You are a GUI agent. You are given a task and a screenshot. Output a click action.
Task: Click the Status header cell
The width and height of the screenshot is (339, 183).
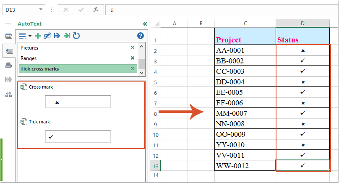click(x=302, y=36)
